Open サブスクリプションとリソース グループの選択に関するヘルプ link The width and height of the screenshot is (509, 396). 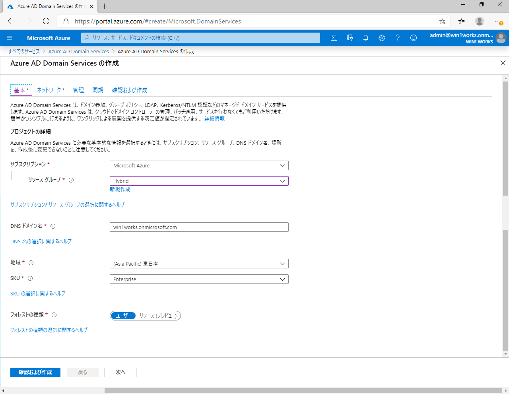(x=67, y=205)
